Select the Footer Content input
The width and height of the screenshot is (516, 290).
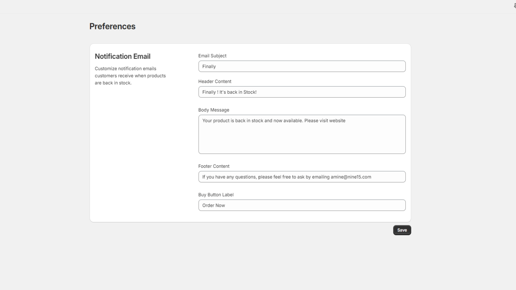(302, 177)
